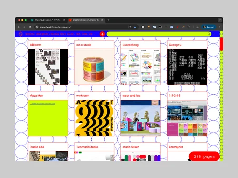Close the Graphic designers tab
Viewport: 238px width, 178px height.
point(102,20)
